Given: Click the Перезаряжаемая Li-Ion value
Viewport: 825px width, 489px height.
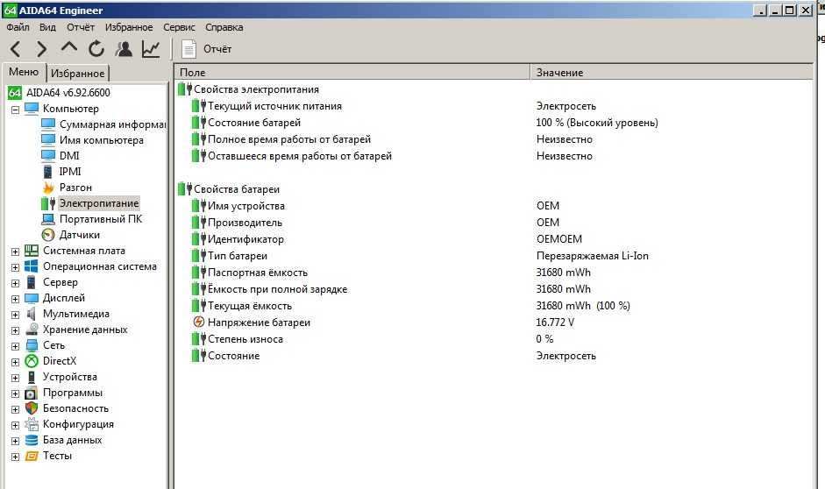Looking at the screenshot, I should (593, 256).
